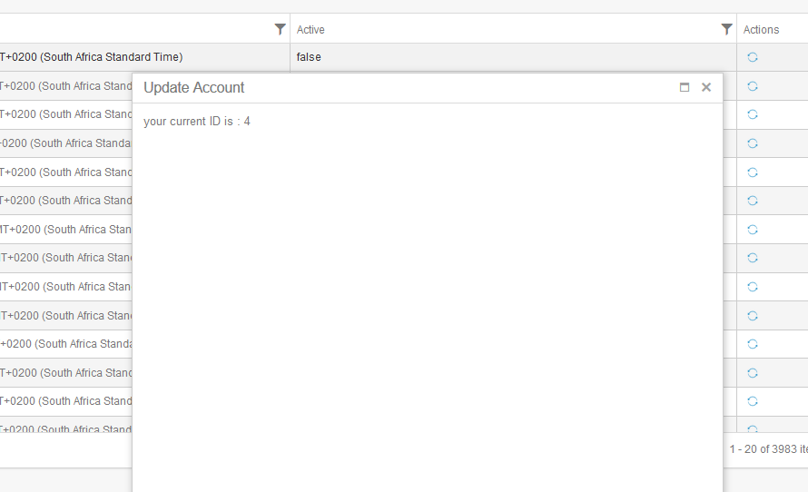The height and width of the screenshot is (492, 808).
Task: Click the refresh icon in the first row
Action: coord(753,57)
